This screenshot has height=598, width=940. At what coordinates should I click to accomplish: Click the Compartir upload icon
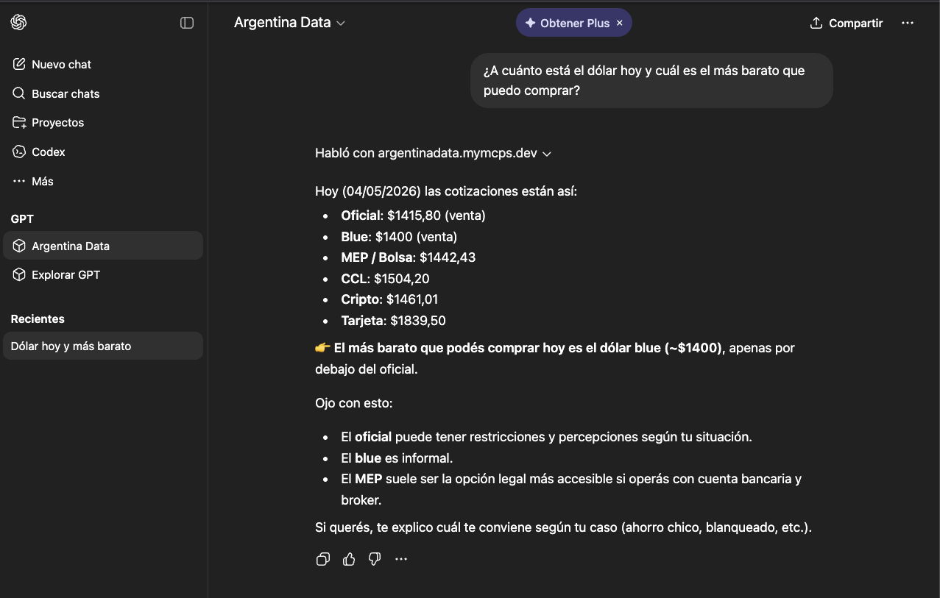[x=816, y=23]
